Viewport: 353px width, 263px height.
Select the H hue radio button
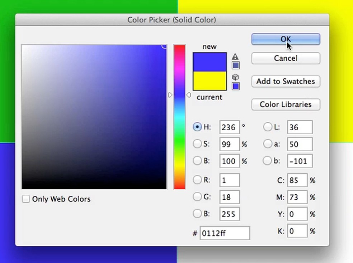tap(197, 127)
